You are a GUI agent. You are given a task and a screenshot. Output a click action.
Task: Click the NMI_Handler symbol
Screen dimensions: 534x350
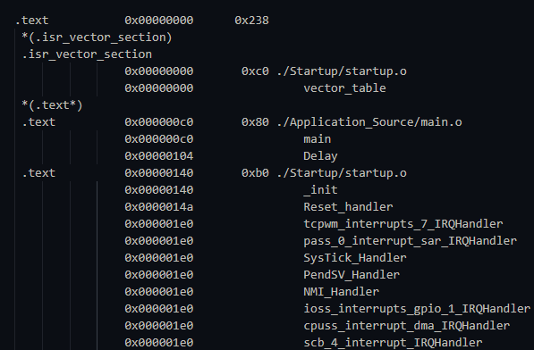(x=342, y=292)
